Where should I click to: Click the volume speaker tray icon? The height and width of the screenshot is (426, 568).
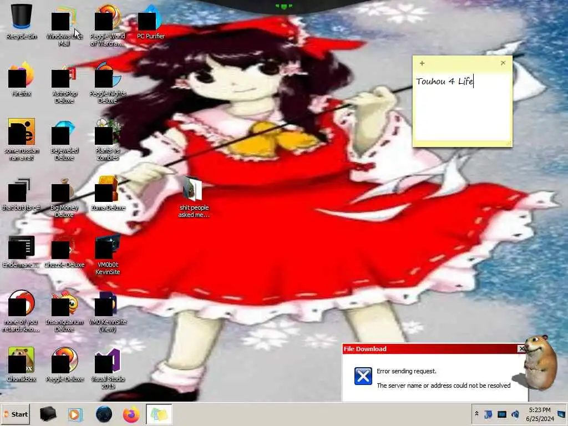(x=515, y=414)
